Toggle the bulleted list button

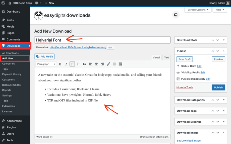72,64
